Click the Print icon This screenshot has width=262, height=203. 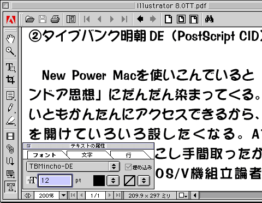pyautogui.click(x=55, y=19)
